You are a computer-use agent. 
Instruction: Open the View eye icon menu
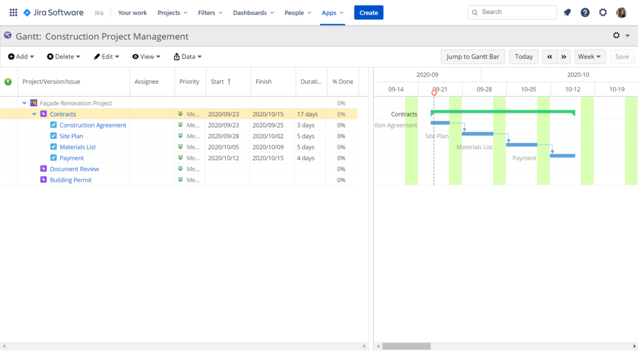[x=136, y=56]
